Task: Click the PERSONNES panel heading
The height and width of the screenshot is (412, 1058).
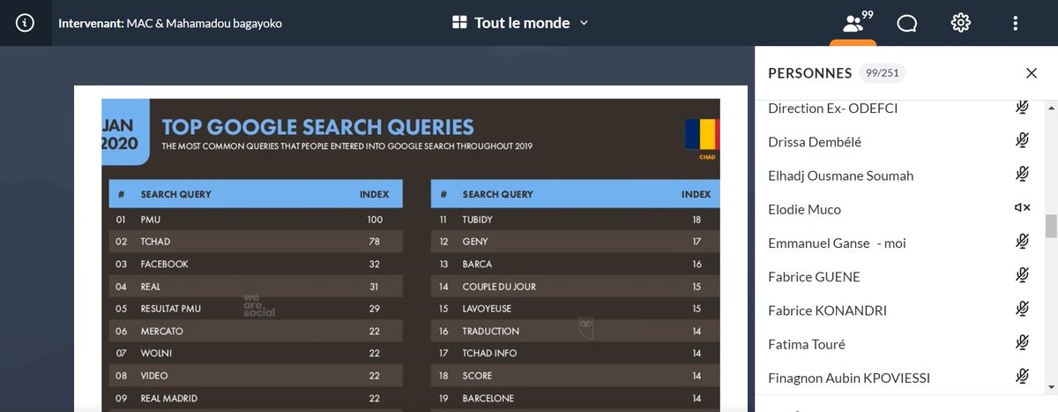Action: [x=810, y=73]
